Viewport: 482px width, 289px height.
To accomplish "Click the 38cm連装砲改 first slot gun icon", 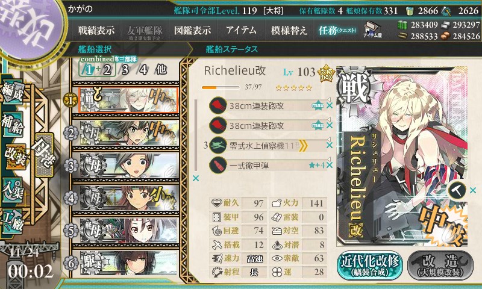I will point(218,105).
